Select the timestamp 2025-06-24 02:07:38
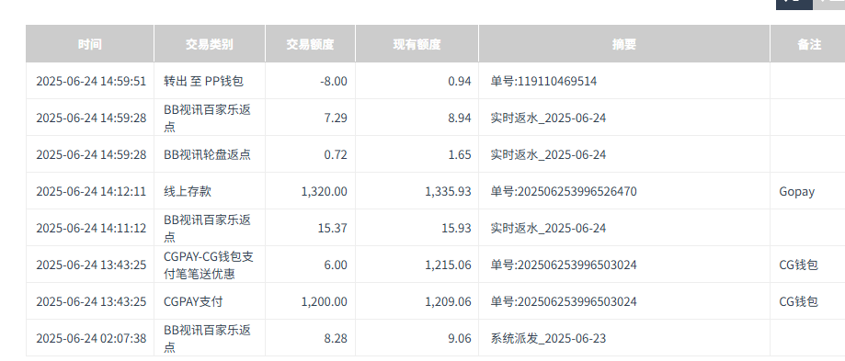845x361 pixels. pyautogui.click(x=91, y=338)
